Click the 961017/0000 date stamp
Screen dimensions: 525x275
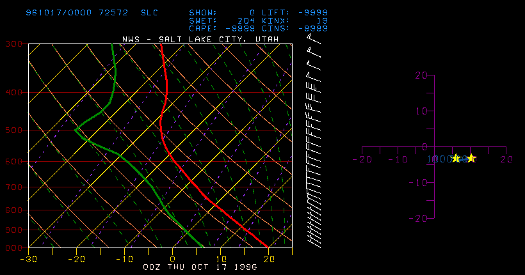pos(59,13)
